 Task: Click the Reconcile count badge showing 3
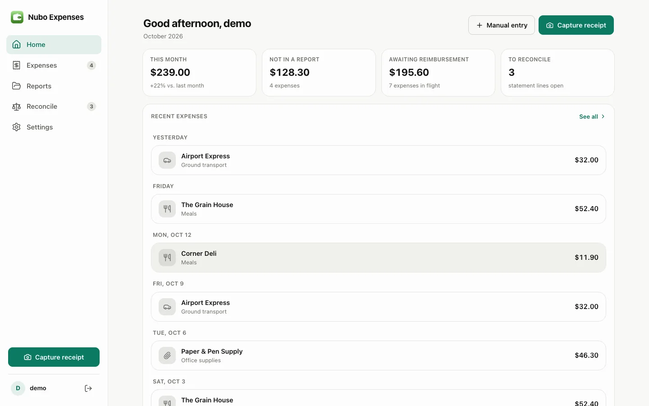coord(91,106)
